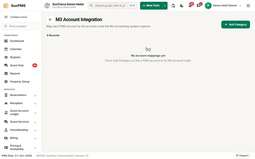
Task: Click the Housekeeping icon
Action: point(6,130)
